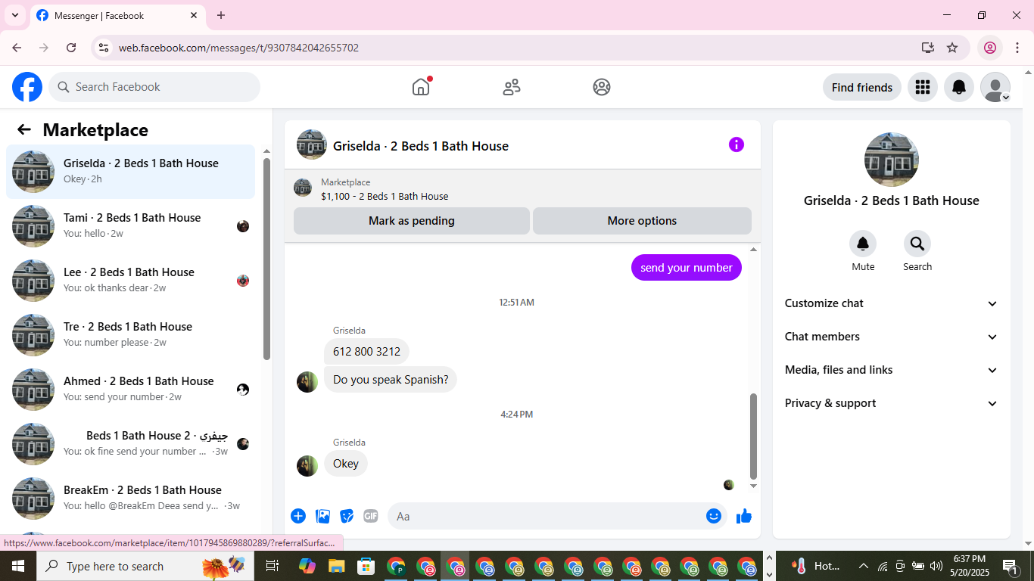This screenshot has width=1034, height=581.
Task: Mute this chat with bell icon
Action: 863,244
